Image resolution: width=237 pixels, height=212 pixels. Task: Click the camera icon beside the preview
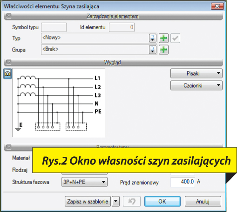(x=7, y=74)
